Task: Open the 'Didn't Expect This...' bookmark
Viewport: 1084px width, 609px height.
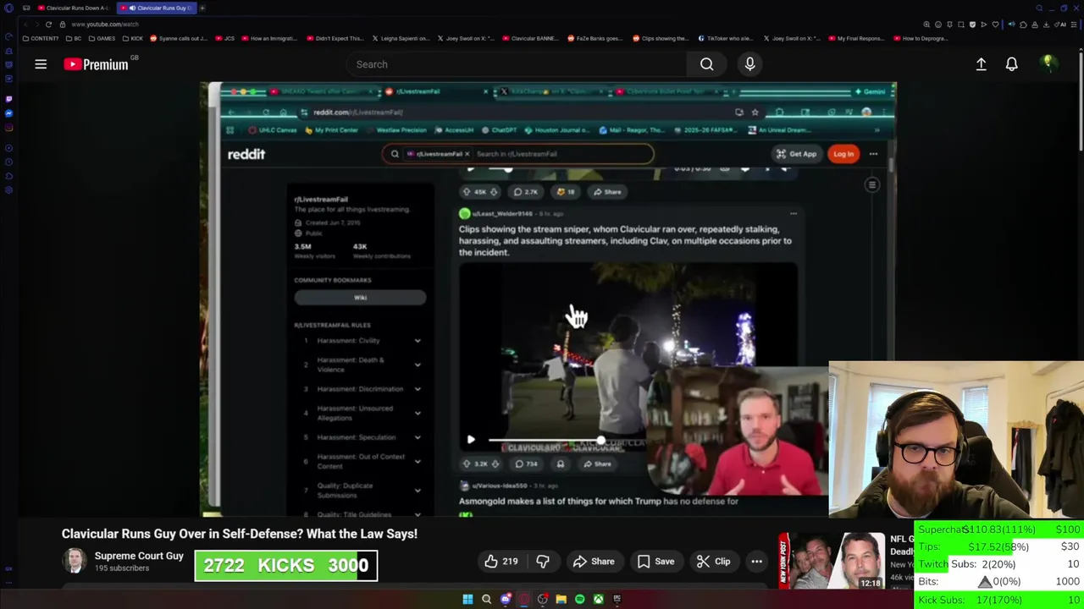Action: pos(335,38)
